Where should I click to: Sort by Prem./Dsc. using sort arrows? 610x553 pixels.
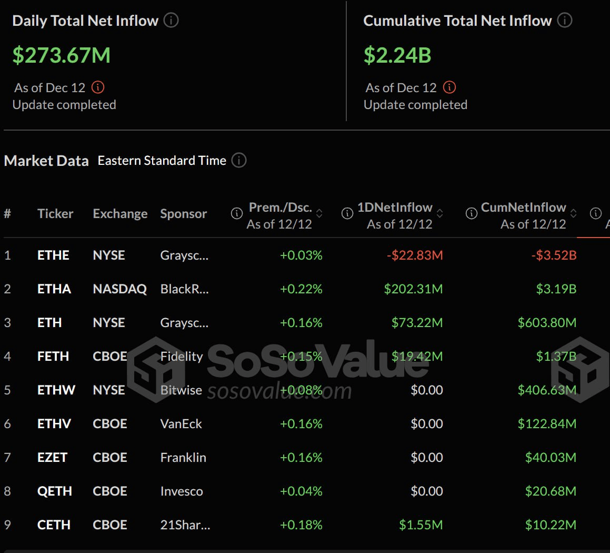pos(319,213)
